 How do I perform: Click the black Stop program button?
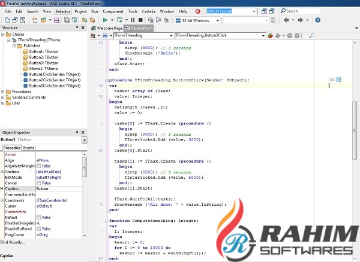point(140,20)
